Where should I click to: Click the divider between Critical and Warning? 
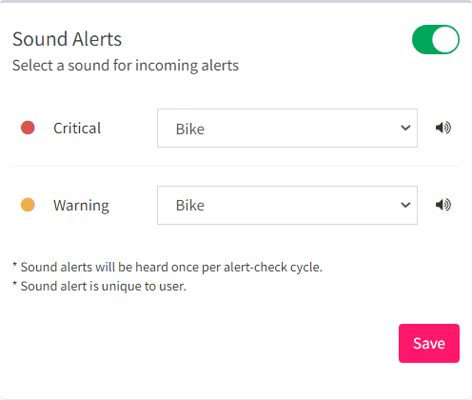click(x=236, y=166)
